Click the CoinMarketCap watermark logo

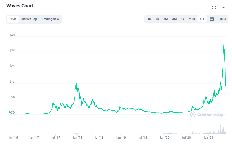[207, 115]
